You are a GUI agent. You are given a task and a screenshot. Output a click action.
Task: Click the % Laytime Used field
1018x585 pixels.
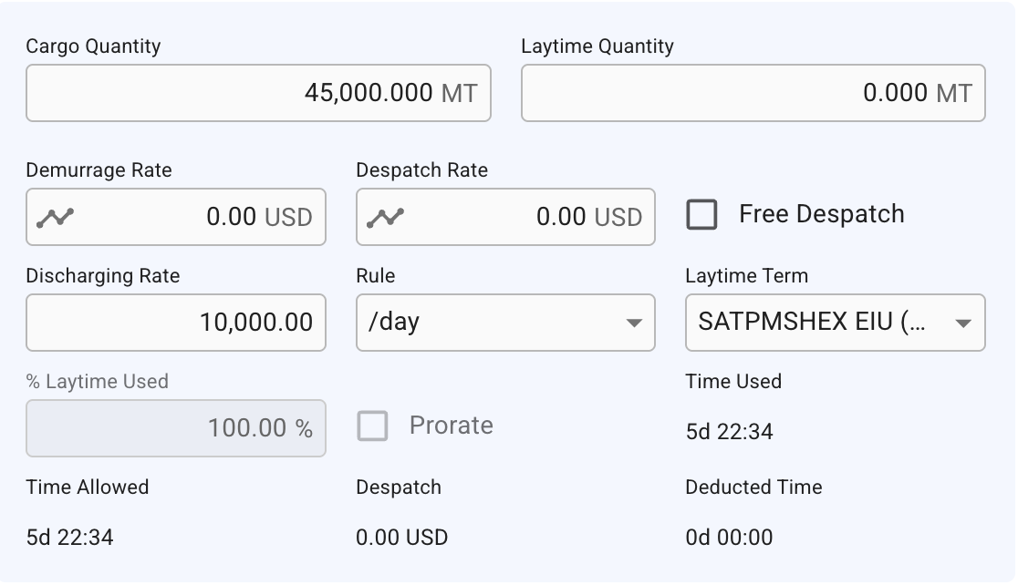tap(176, 428)
